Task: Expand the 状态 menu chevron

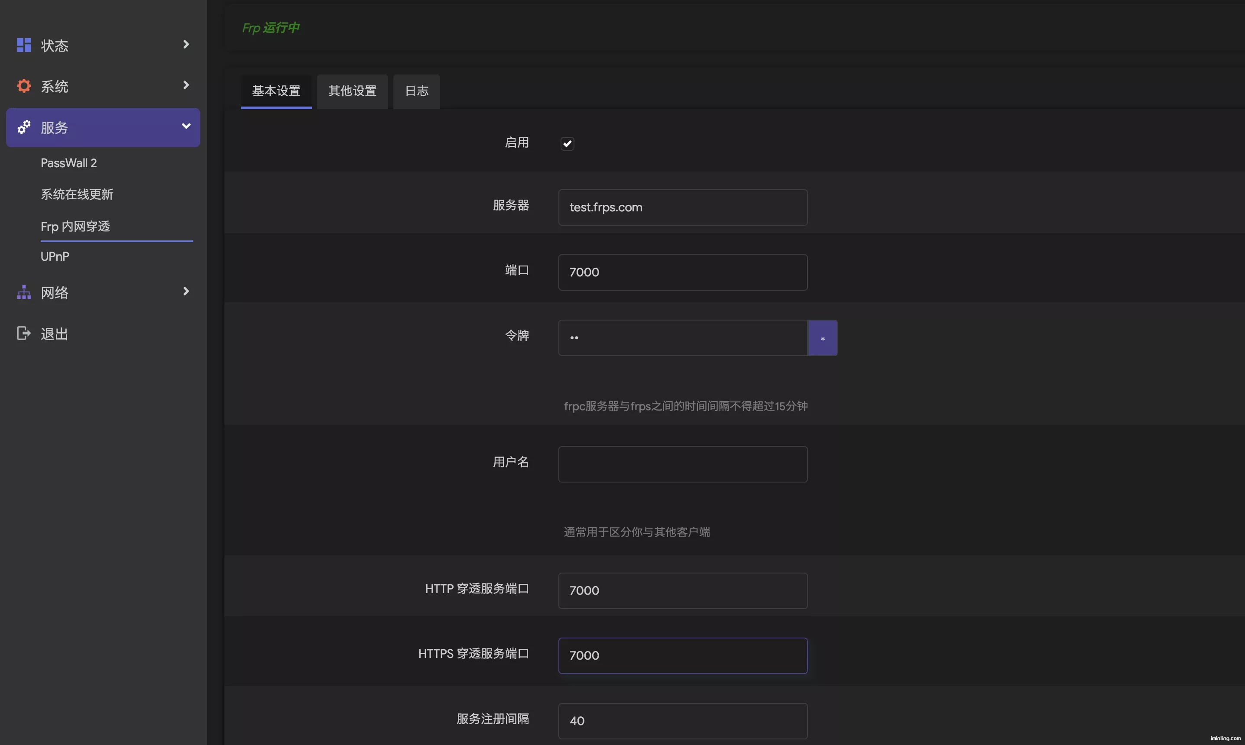Action: [186, 45]
